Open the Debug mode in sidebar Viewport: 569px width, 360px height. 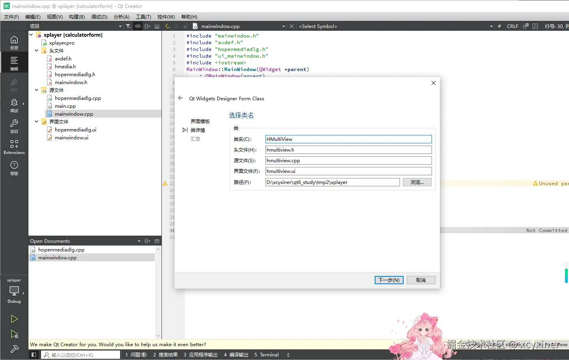14,105
